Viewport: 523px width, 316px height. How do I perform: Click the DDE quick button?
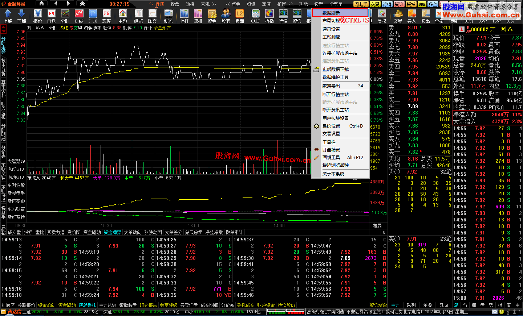point(422,4)
